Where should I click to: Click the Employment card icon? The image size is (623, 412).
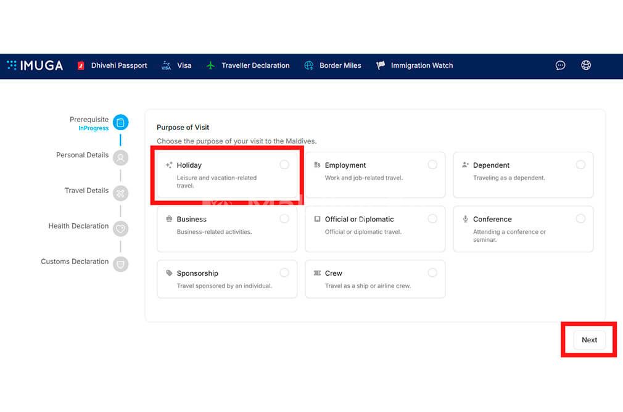click(x=317, y=165)
